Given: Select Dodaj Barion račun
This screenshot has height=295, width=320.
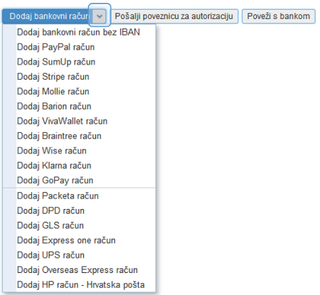Looking at the screenshot, I should point(79,106).
